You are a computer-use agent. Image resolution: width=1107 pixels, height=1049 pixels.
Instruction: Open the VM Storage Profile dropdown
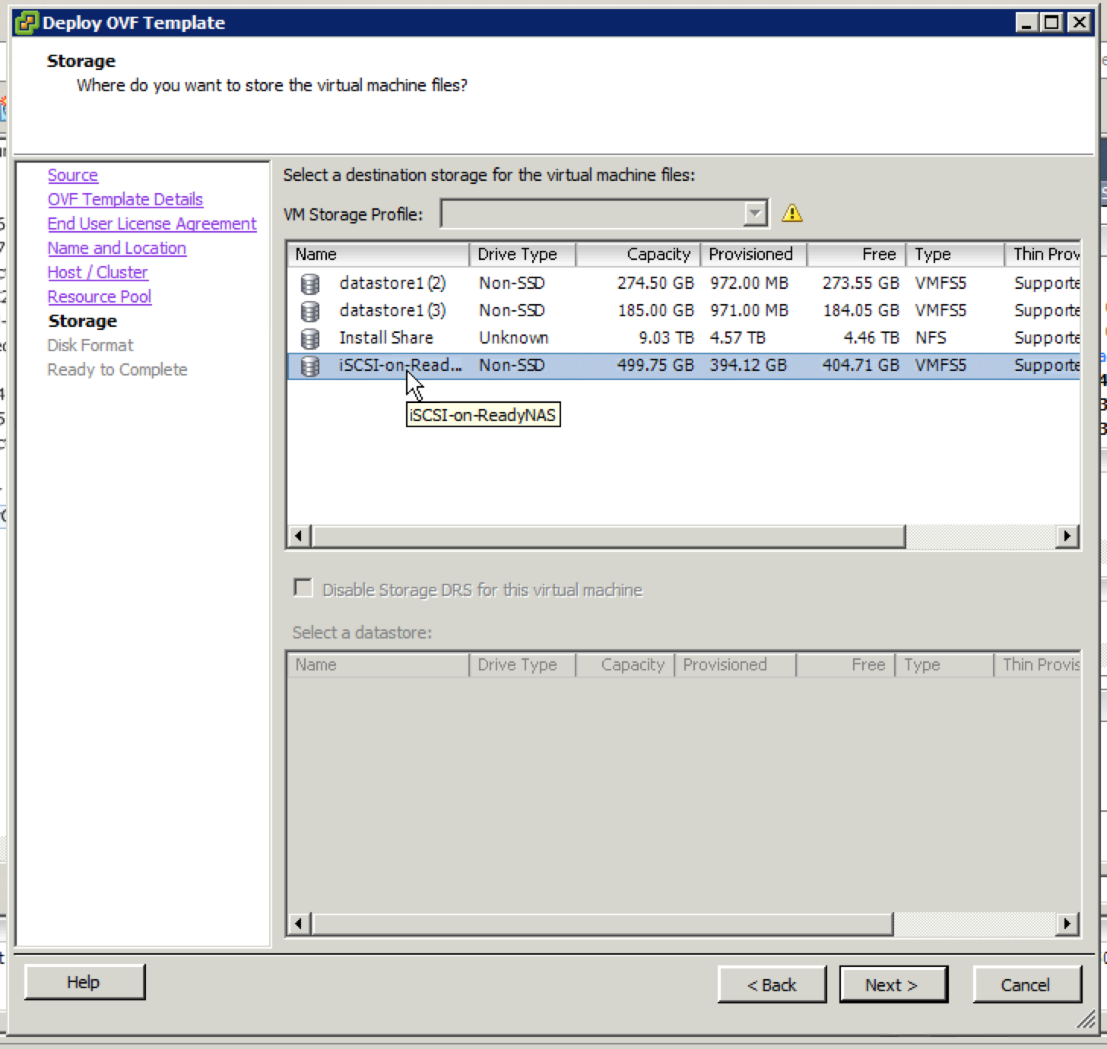coord(754,214)
